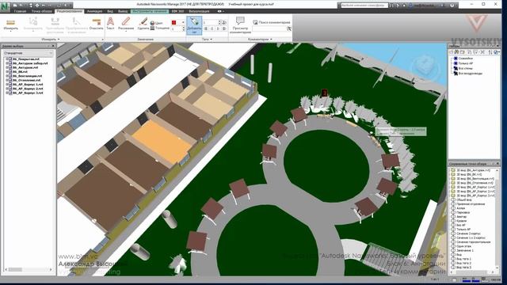The height and width of the screenshot is (285, 507).
Task: Click sort icon in Наборы toolbar
Action: click(x=490, y=52)
